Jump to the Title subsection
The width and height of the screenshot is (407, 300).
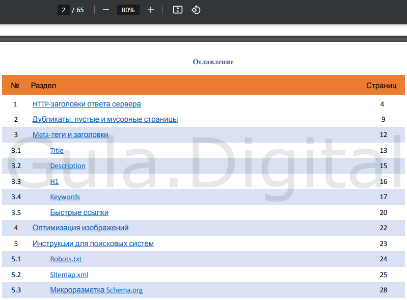pyautogui.click(x=57, y=151)
